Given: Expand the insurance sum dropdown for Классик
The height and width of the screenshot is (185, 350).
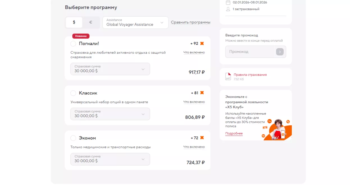Looking at the screenshot, I should [110, 114].
